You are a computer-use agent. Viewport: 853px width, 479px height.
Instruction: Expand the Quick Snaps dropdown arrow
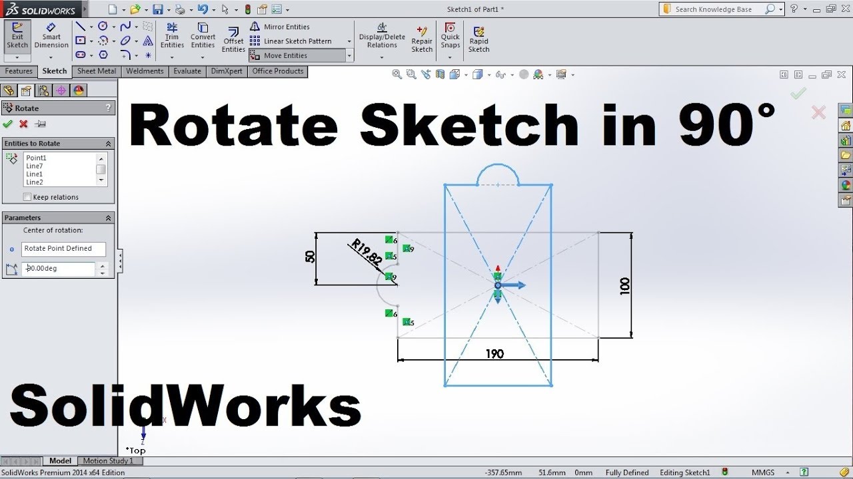coord(450,57)
